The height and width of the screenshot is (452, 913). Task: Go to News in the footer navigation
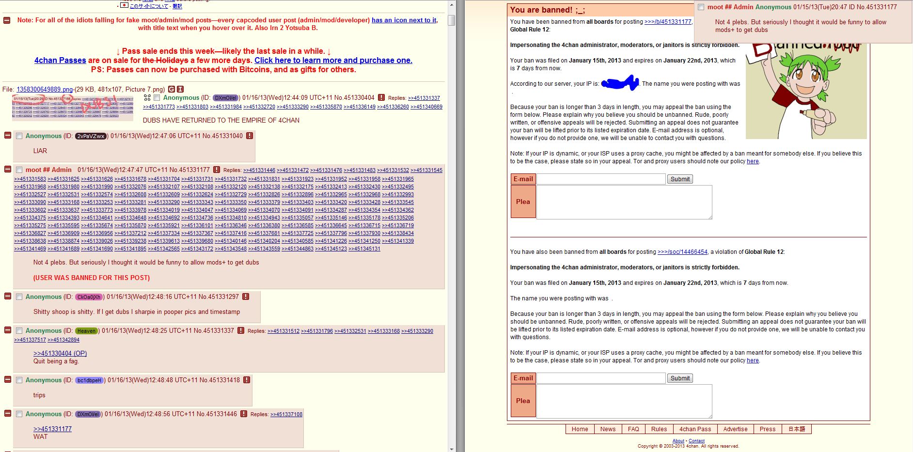click(608, 429)
